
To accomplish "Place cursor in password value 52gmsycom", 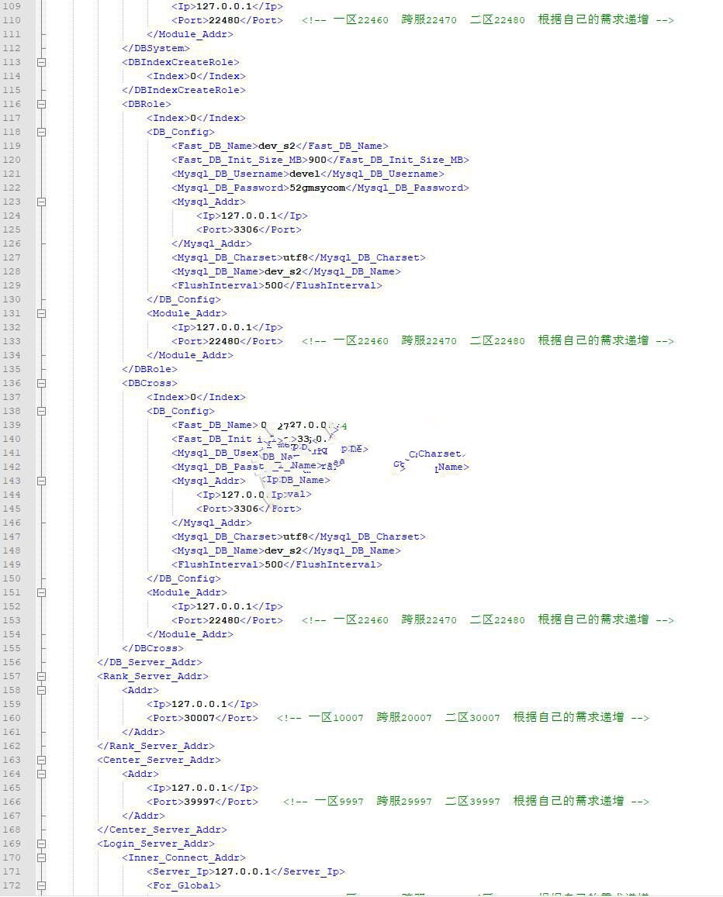I will [x=317, y=188].
